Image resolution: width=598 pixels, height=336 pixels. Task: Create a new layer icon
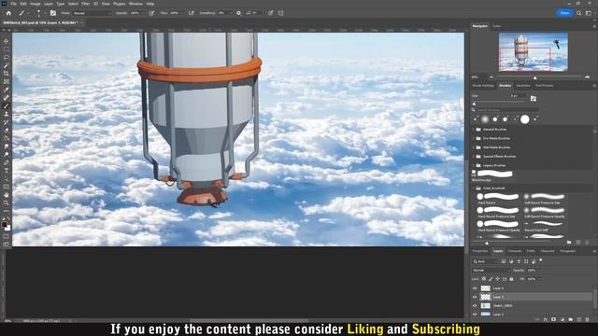pos(579,319)
